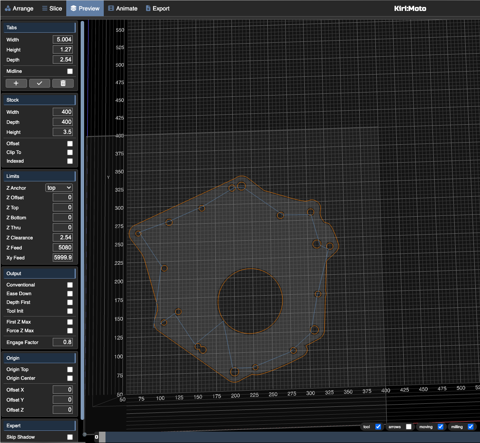Image resolution: width=480 pixels, height=443 pixels.
Task: Enable the Midline checkbox
Action: [70, 71]
